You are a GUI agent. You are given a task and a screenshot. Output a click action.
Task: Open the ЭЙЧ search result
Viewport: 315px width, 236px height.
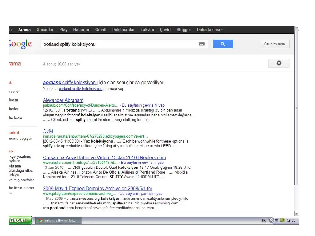click(x=48, y=131)
